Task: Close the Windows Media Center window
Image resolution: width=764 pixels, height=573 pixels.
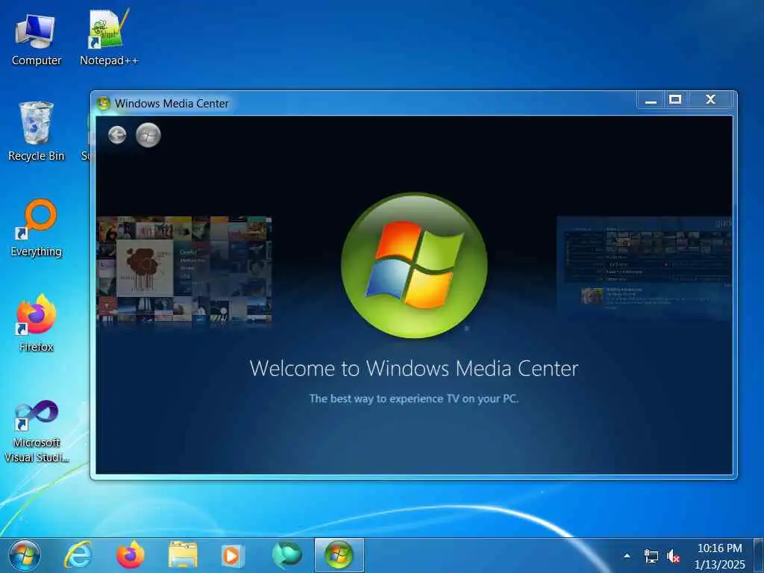Action: click(x=710, y=101)
